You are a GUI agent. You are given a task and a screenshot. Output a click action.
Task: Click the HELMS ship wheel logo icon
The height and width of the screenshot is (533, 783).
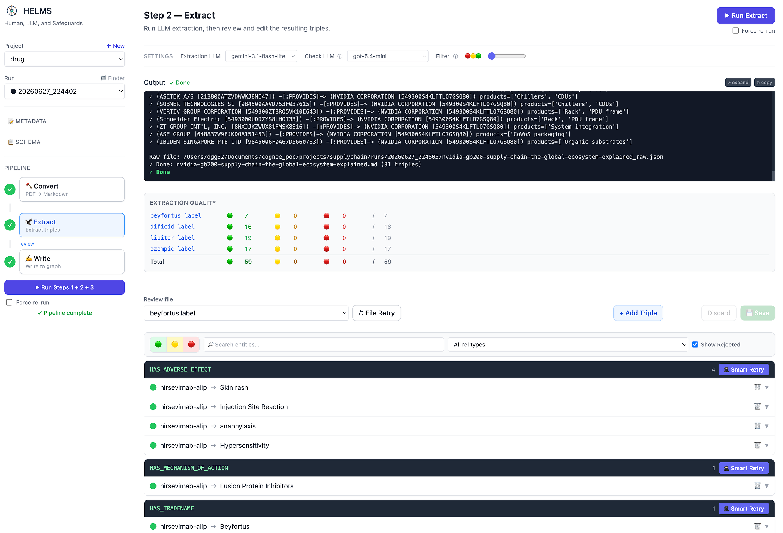pyautogui.click(x=12, y=11)
